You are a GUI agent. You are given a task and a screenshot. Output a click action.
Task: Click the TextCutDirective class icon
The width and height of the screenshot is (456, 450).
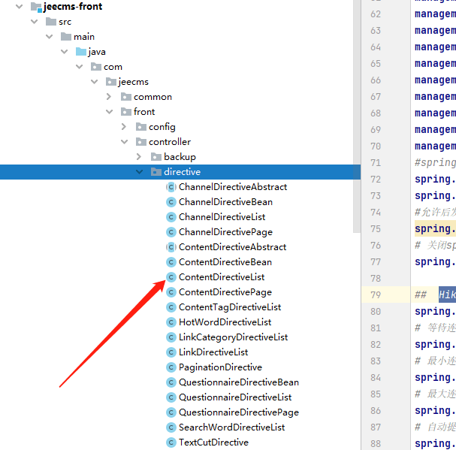pyautogui.click(x=171, y=442)
